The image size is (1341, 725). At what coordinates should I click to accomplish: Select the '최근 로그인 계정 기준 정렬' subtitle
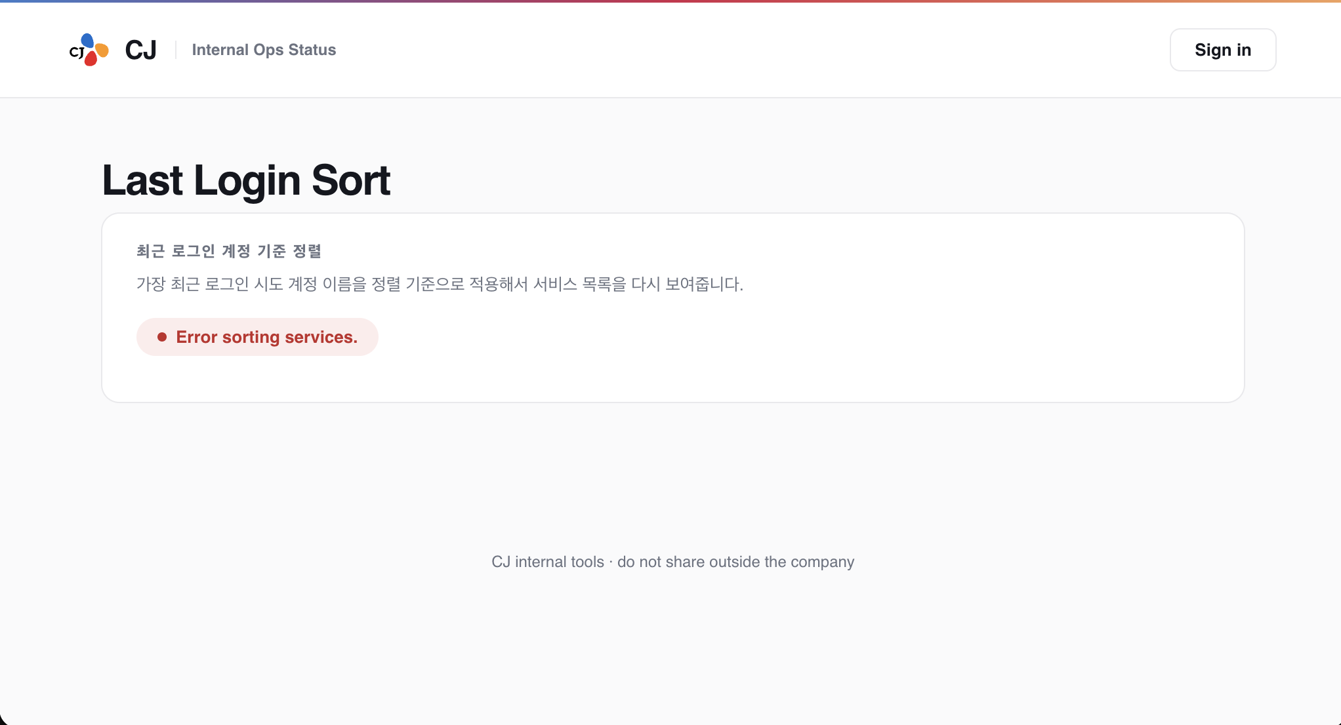coord(229,251)
